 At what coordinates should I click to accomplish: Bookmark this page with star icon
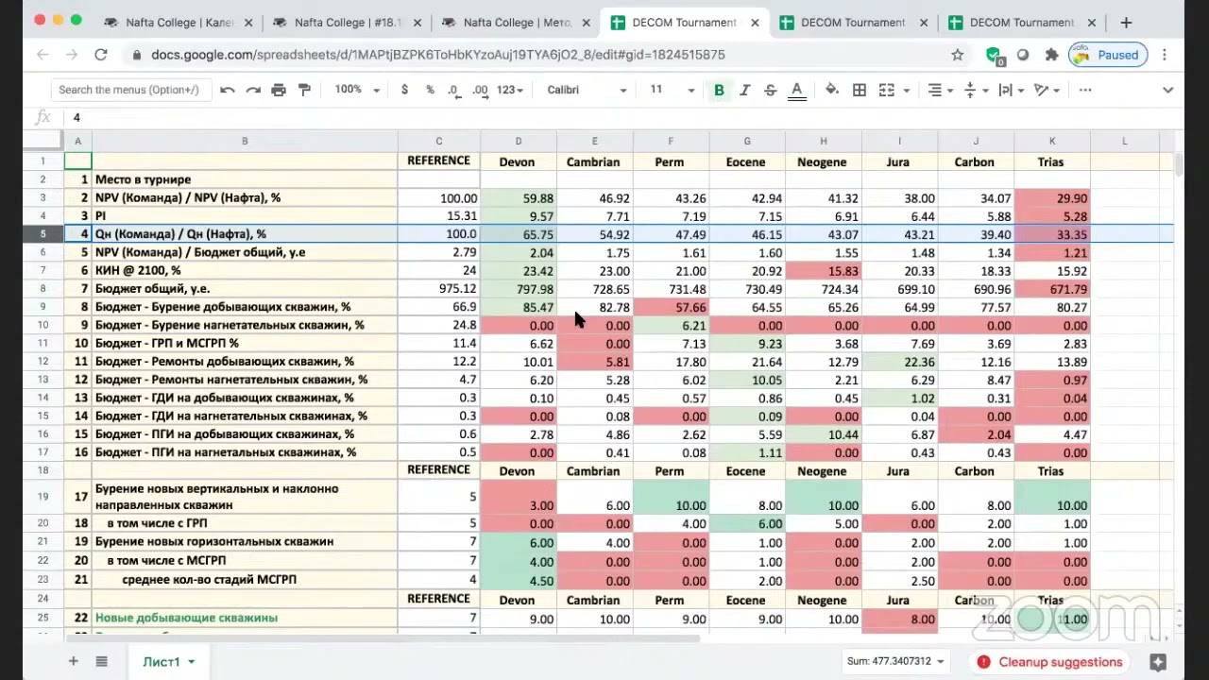(x=957, y=55)
